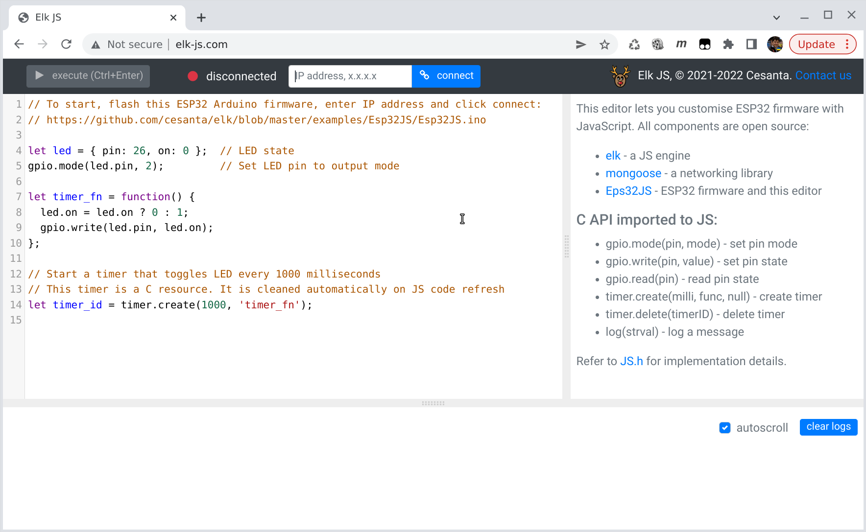The height and width of the screenshot is (532, 866).
Task: Click the play triangle icon on execute
Action: [40, 75]
